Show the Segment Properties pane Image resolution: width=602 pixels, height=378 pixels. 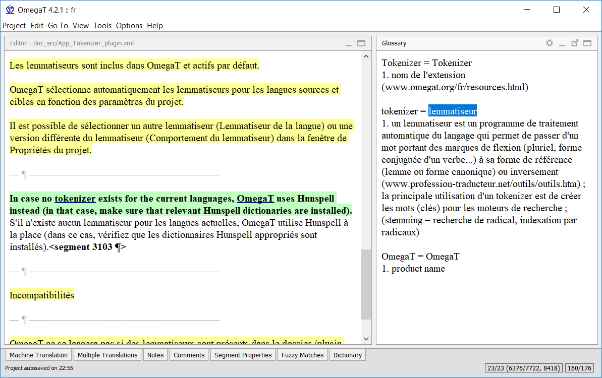point(243,355)
